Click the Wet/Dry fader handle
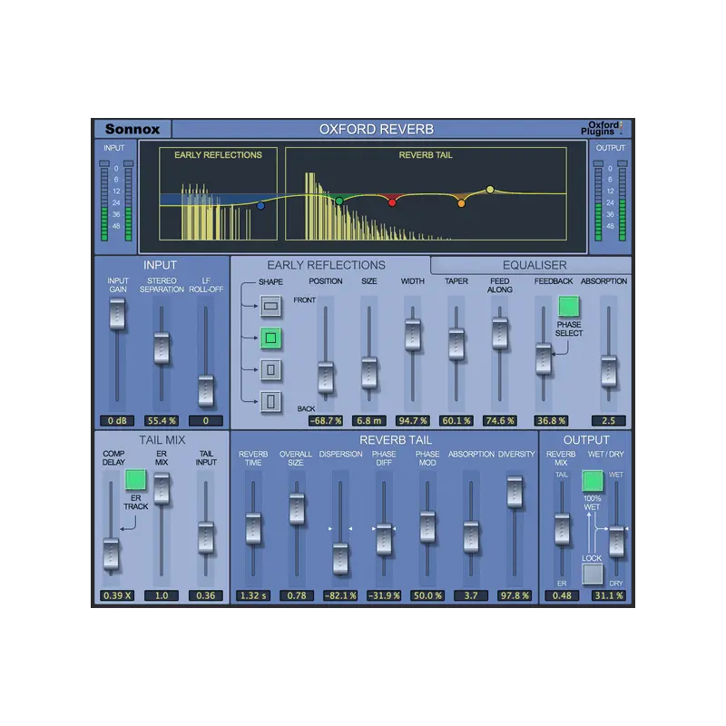This screenshot has height=726, width=726. (x=616, y=541)
